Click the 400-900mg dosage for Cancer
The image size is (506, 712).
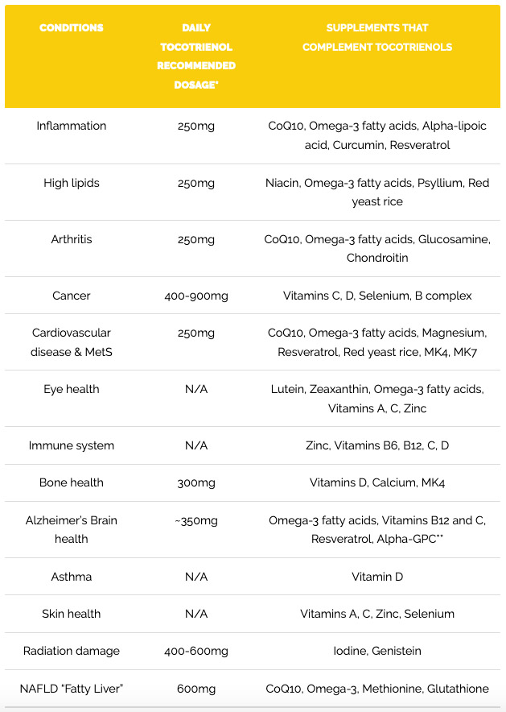(x=196, y=296)
